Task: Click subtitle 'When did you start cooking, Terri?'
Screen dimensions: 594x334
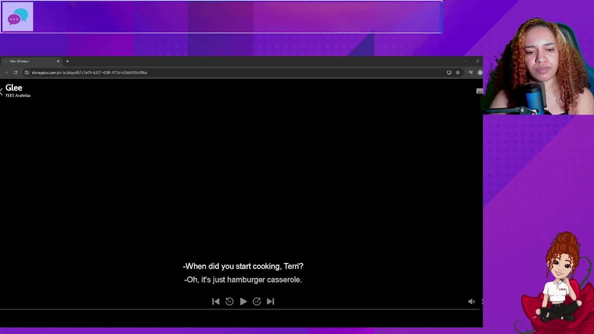Action: coord(243,266)
